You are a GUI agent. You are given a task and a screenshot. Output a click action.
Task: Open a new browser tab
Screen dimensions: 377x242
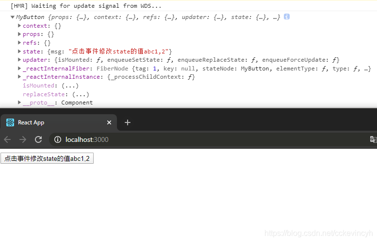point(128,122)
